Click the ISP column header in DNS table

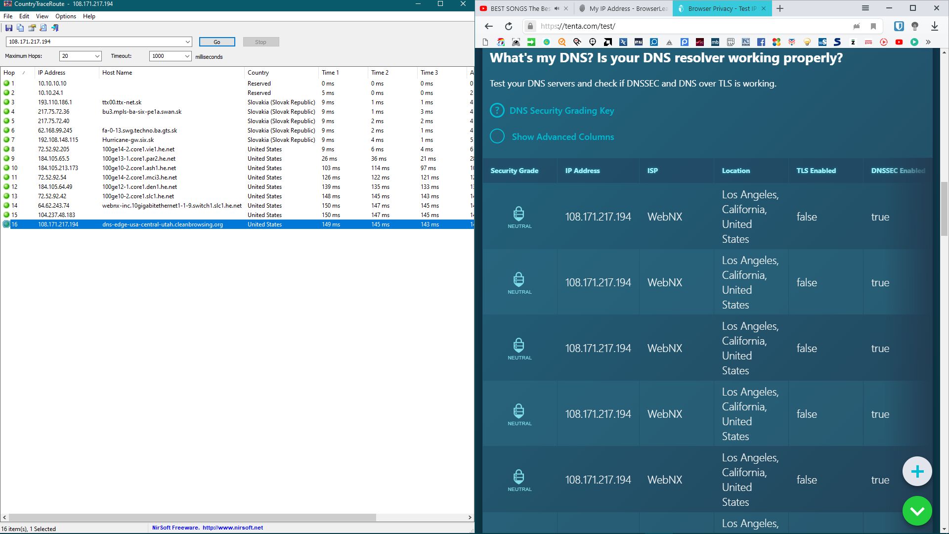coord(652,171)
